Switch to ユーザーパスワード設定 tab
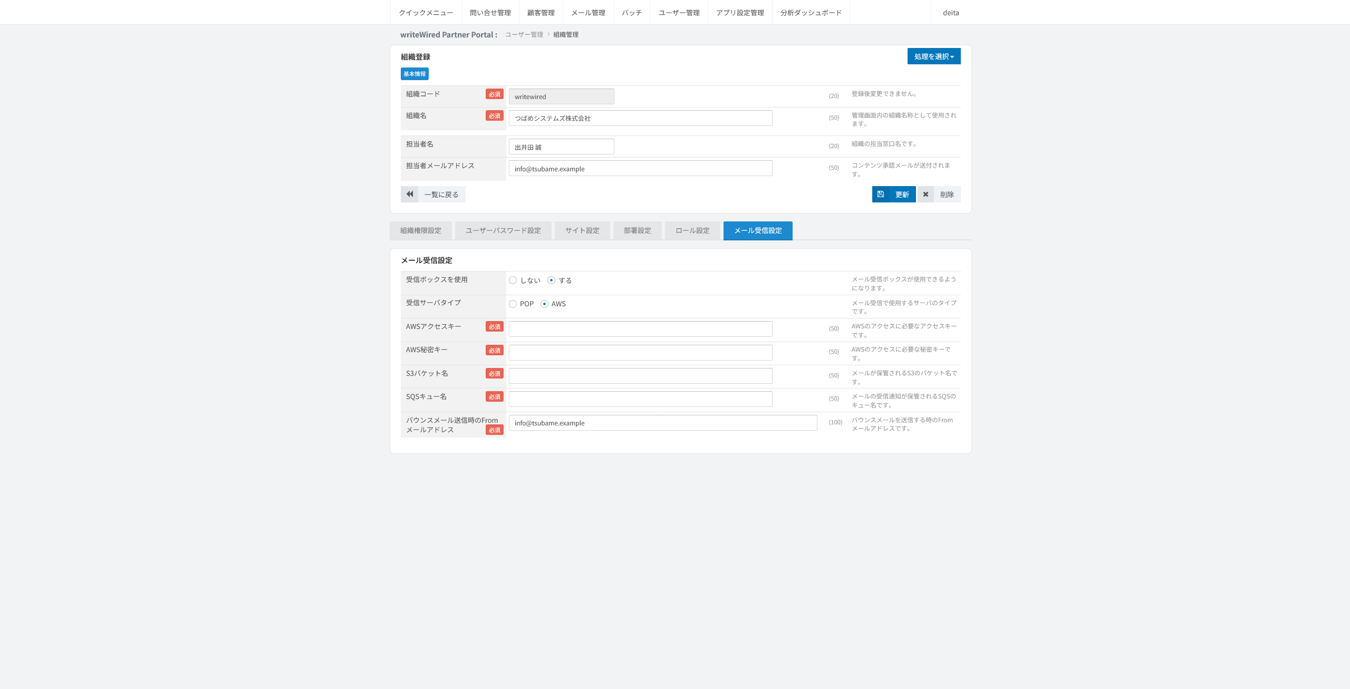The height and width of the screenshot is (689, 1350). click(503, 231)
